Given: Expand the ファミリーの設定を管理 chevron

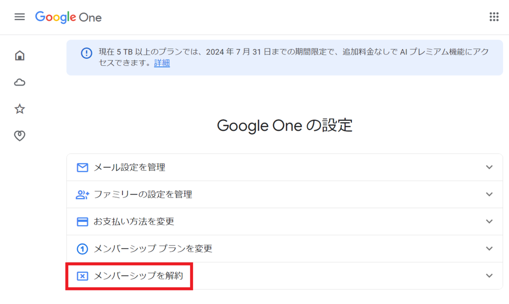Looking at the screenshot, I should (x=489, y=195).
